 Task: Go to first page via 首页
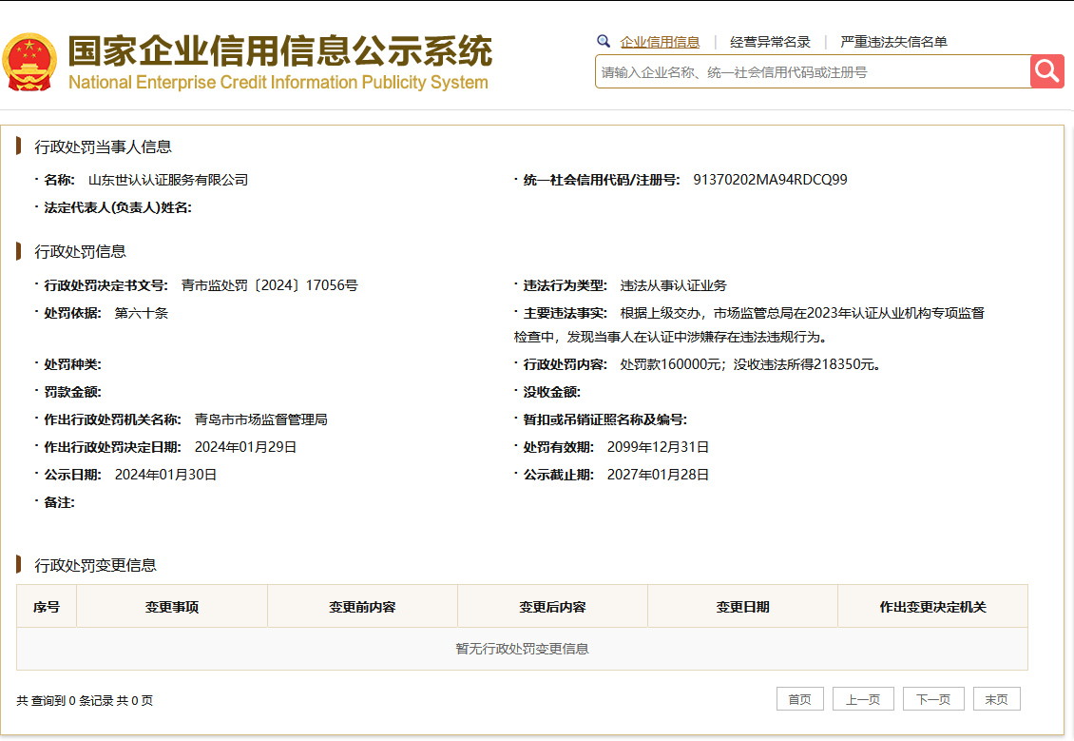click(x=800, y=699)
